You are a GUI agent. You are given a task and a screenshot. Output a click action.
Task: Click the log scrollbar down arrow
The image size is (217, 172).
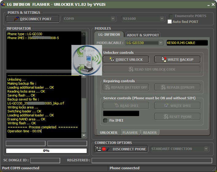click(84, 135)
